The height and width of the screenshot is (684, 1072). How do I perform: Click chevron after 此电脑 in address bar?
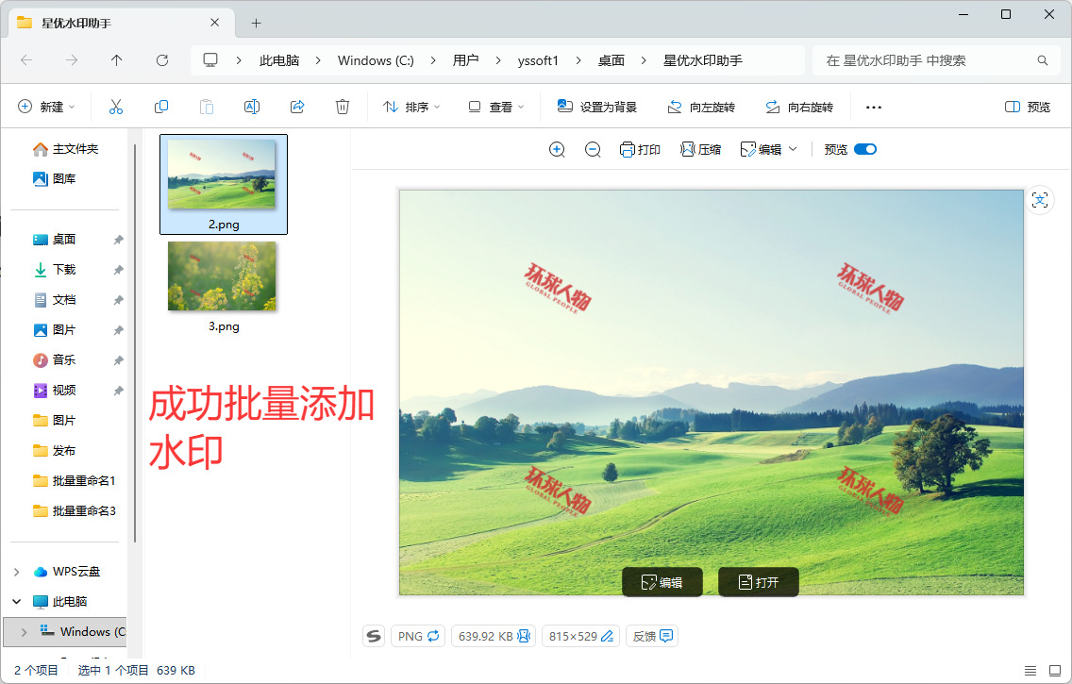319,60
